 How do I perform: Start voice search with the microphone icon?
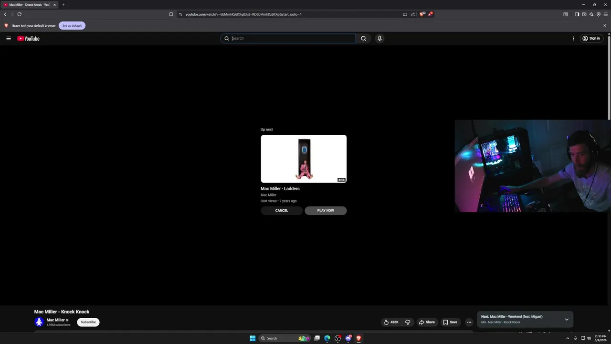click(x=379, y=38)
